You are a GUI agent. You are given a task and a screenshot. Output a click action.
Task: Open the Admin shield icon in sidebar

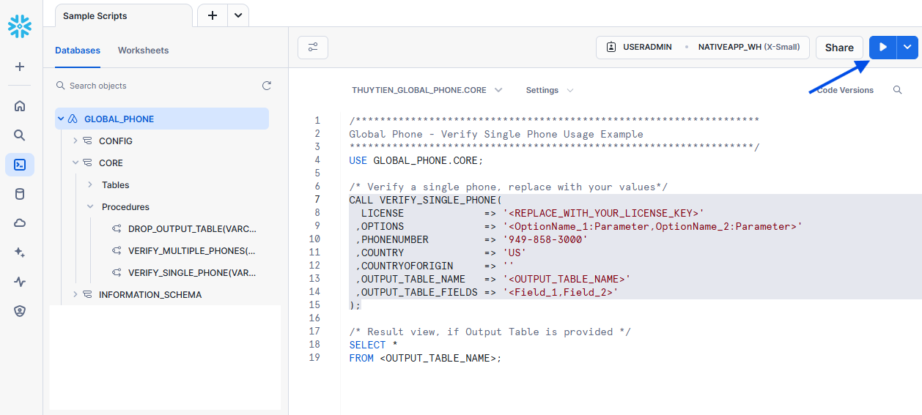point(20,311)
